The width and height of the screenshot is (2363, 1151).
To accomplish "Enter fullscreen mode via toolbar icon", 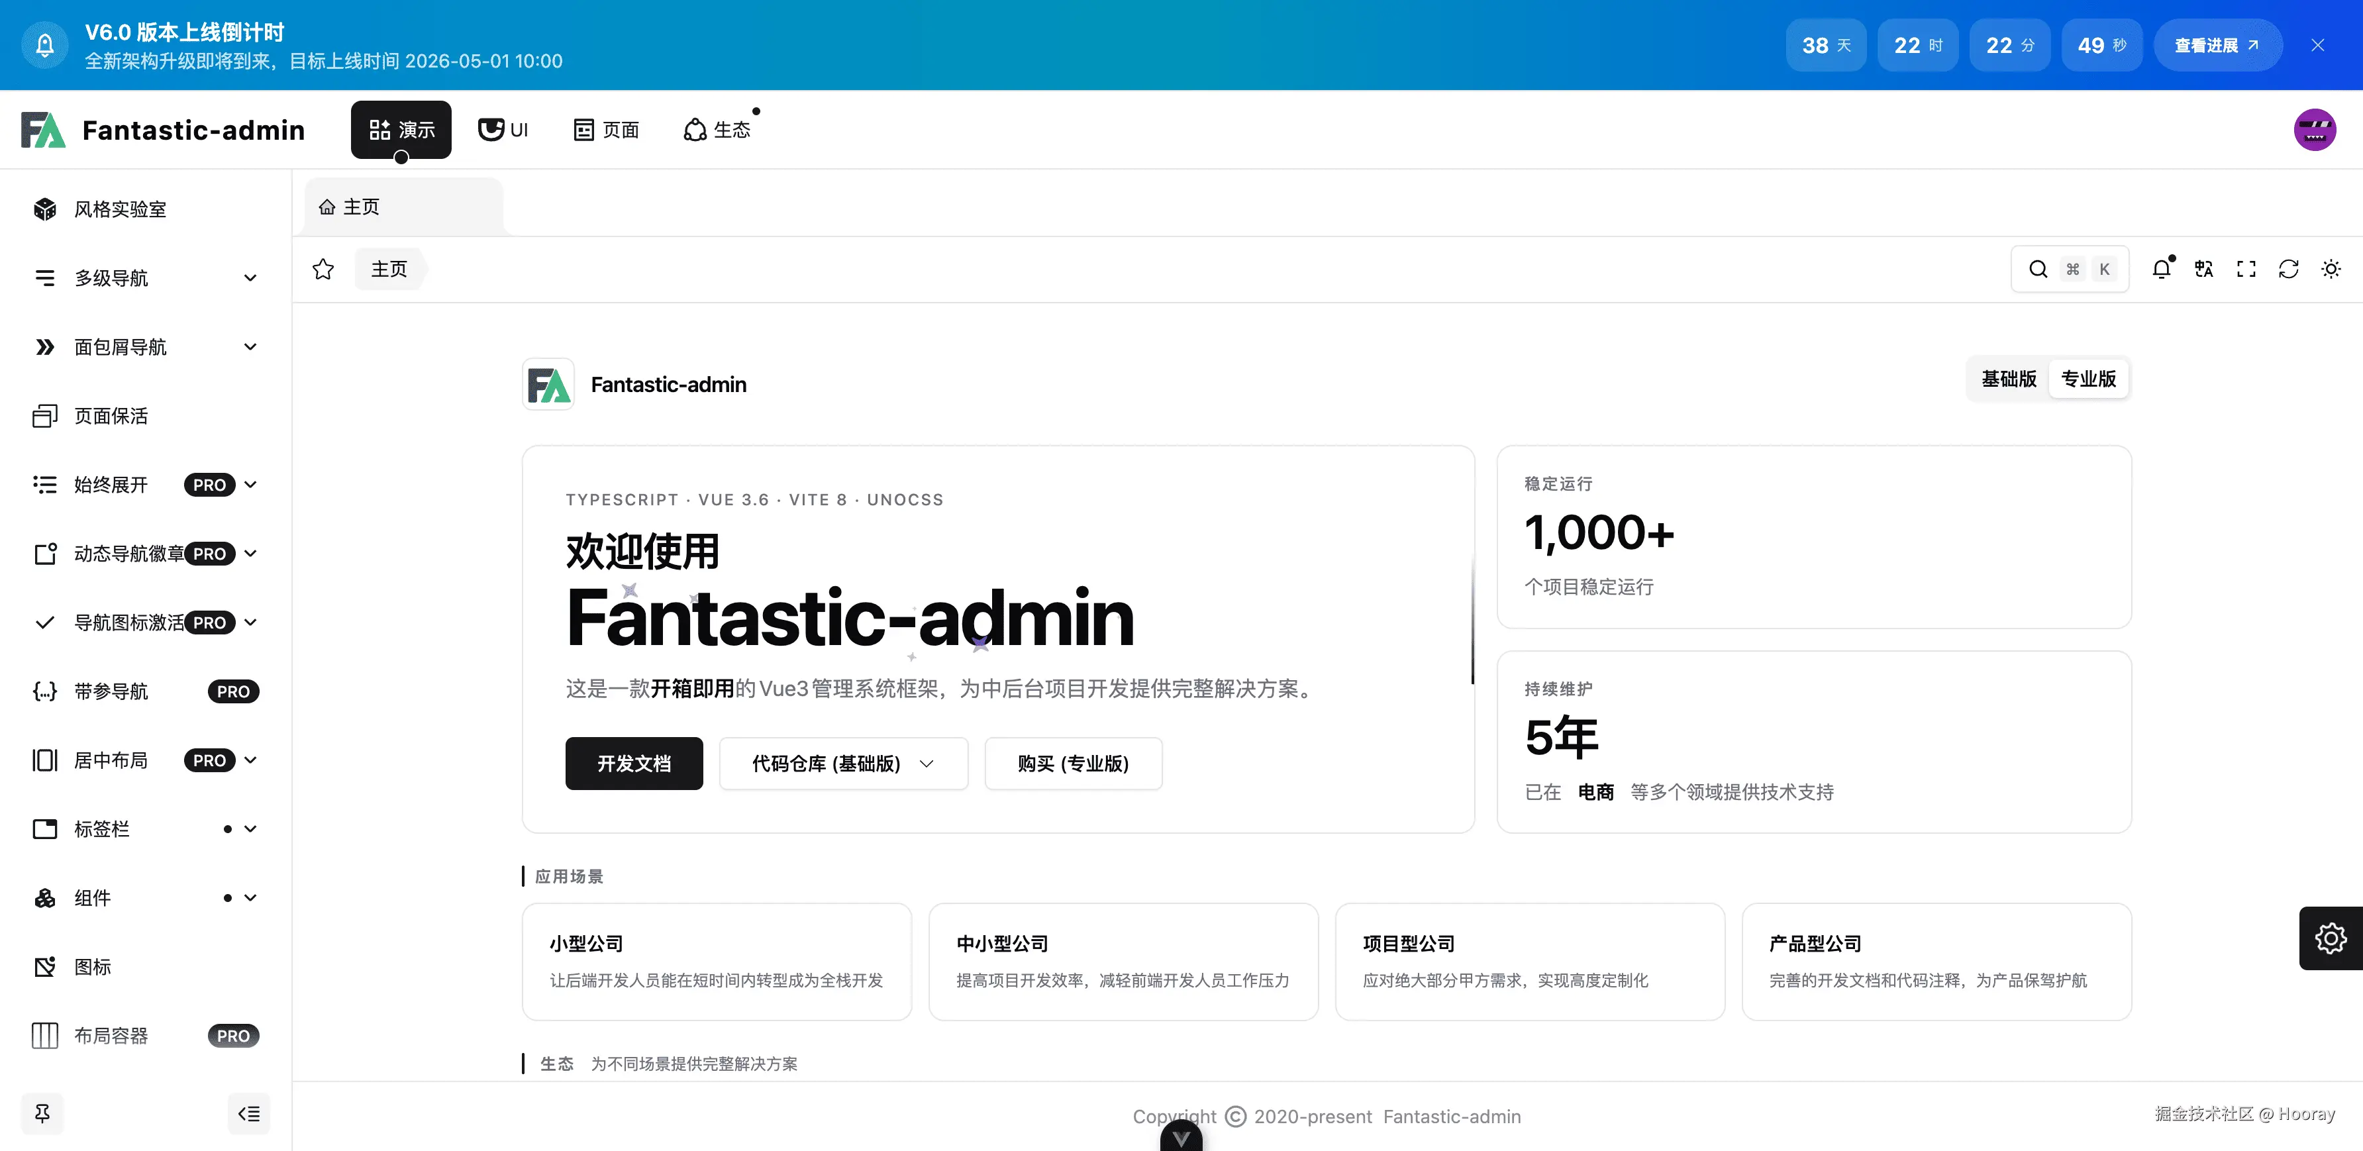I will point(2246,269).
